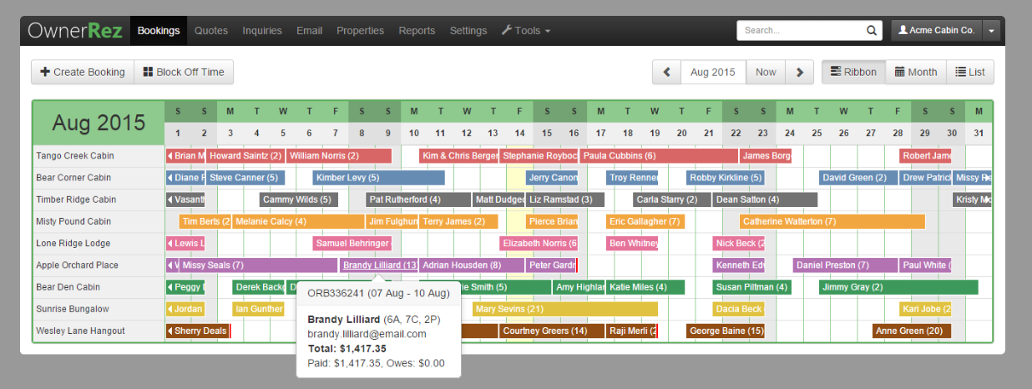The height and width of the screenshot is (389, 1032).
Task: Open Dean Satton (4) booking
Action: pyautogui.click(x=765, y=200)
